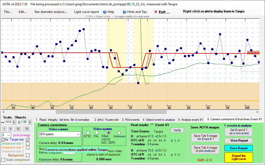Enable the Background checkbox

(28, 156)
